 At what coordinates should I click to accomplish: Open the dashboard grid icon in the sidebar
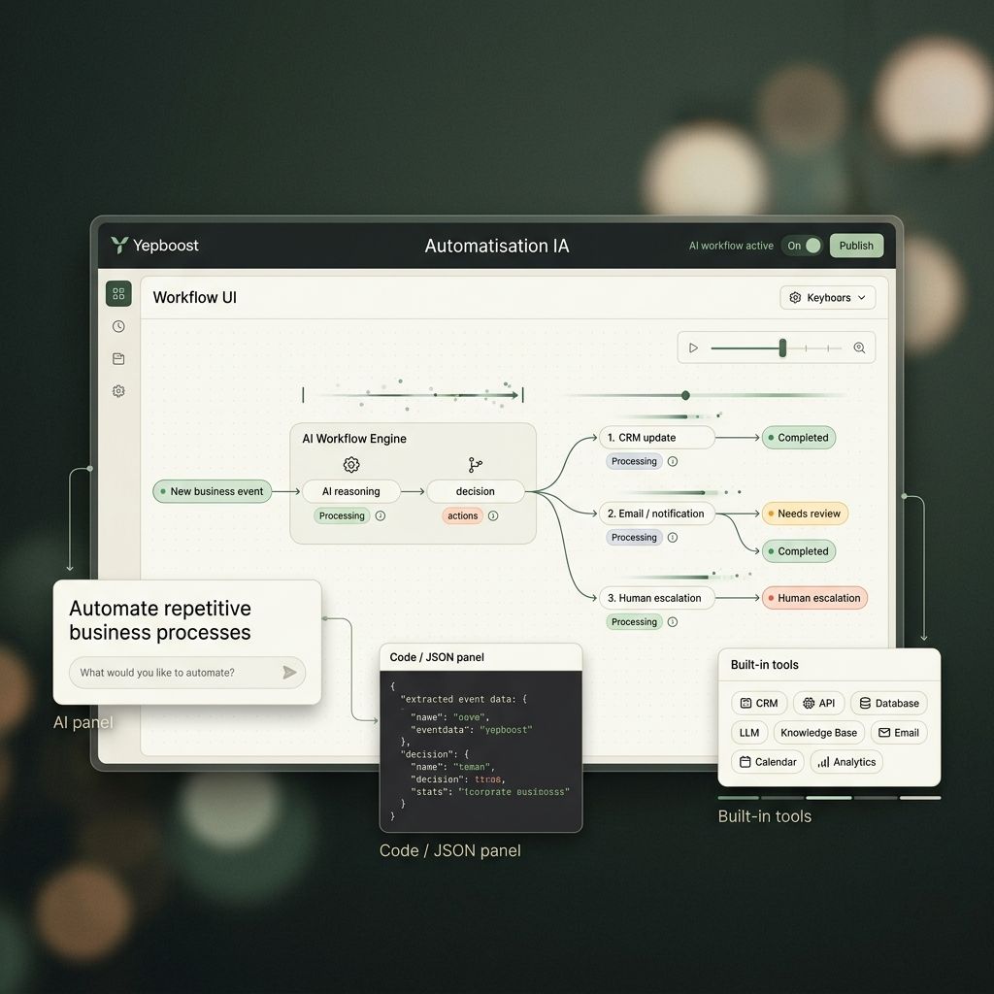118,293
